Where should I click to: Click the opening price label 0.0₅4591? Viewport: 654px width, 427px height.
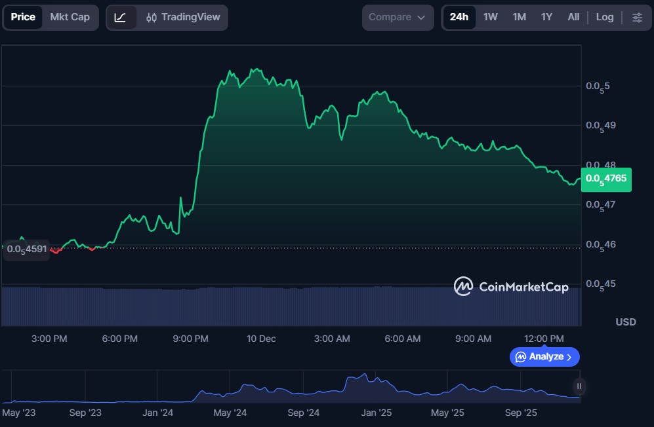tap(26, 250)
